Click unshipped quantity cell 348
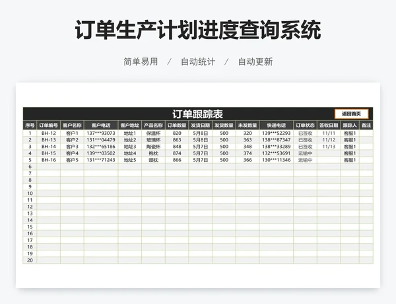Image resolution: width=396 pixels, height=304 pixels. point(247,147)
